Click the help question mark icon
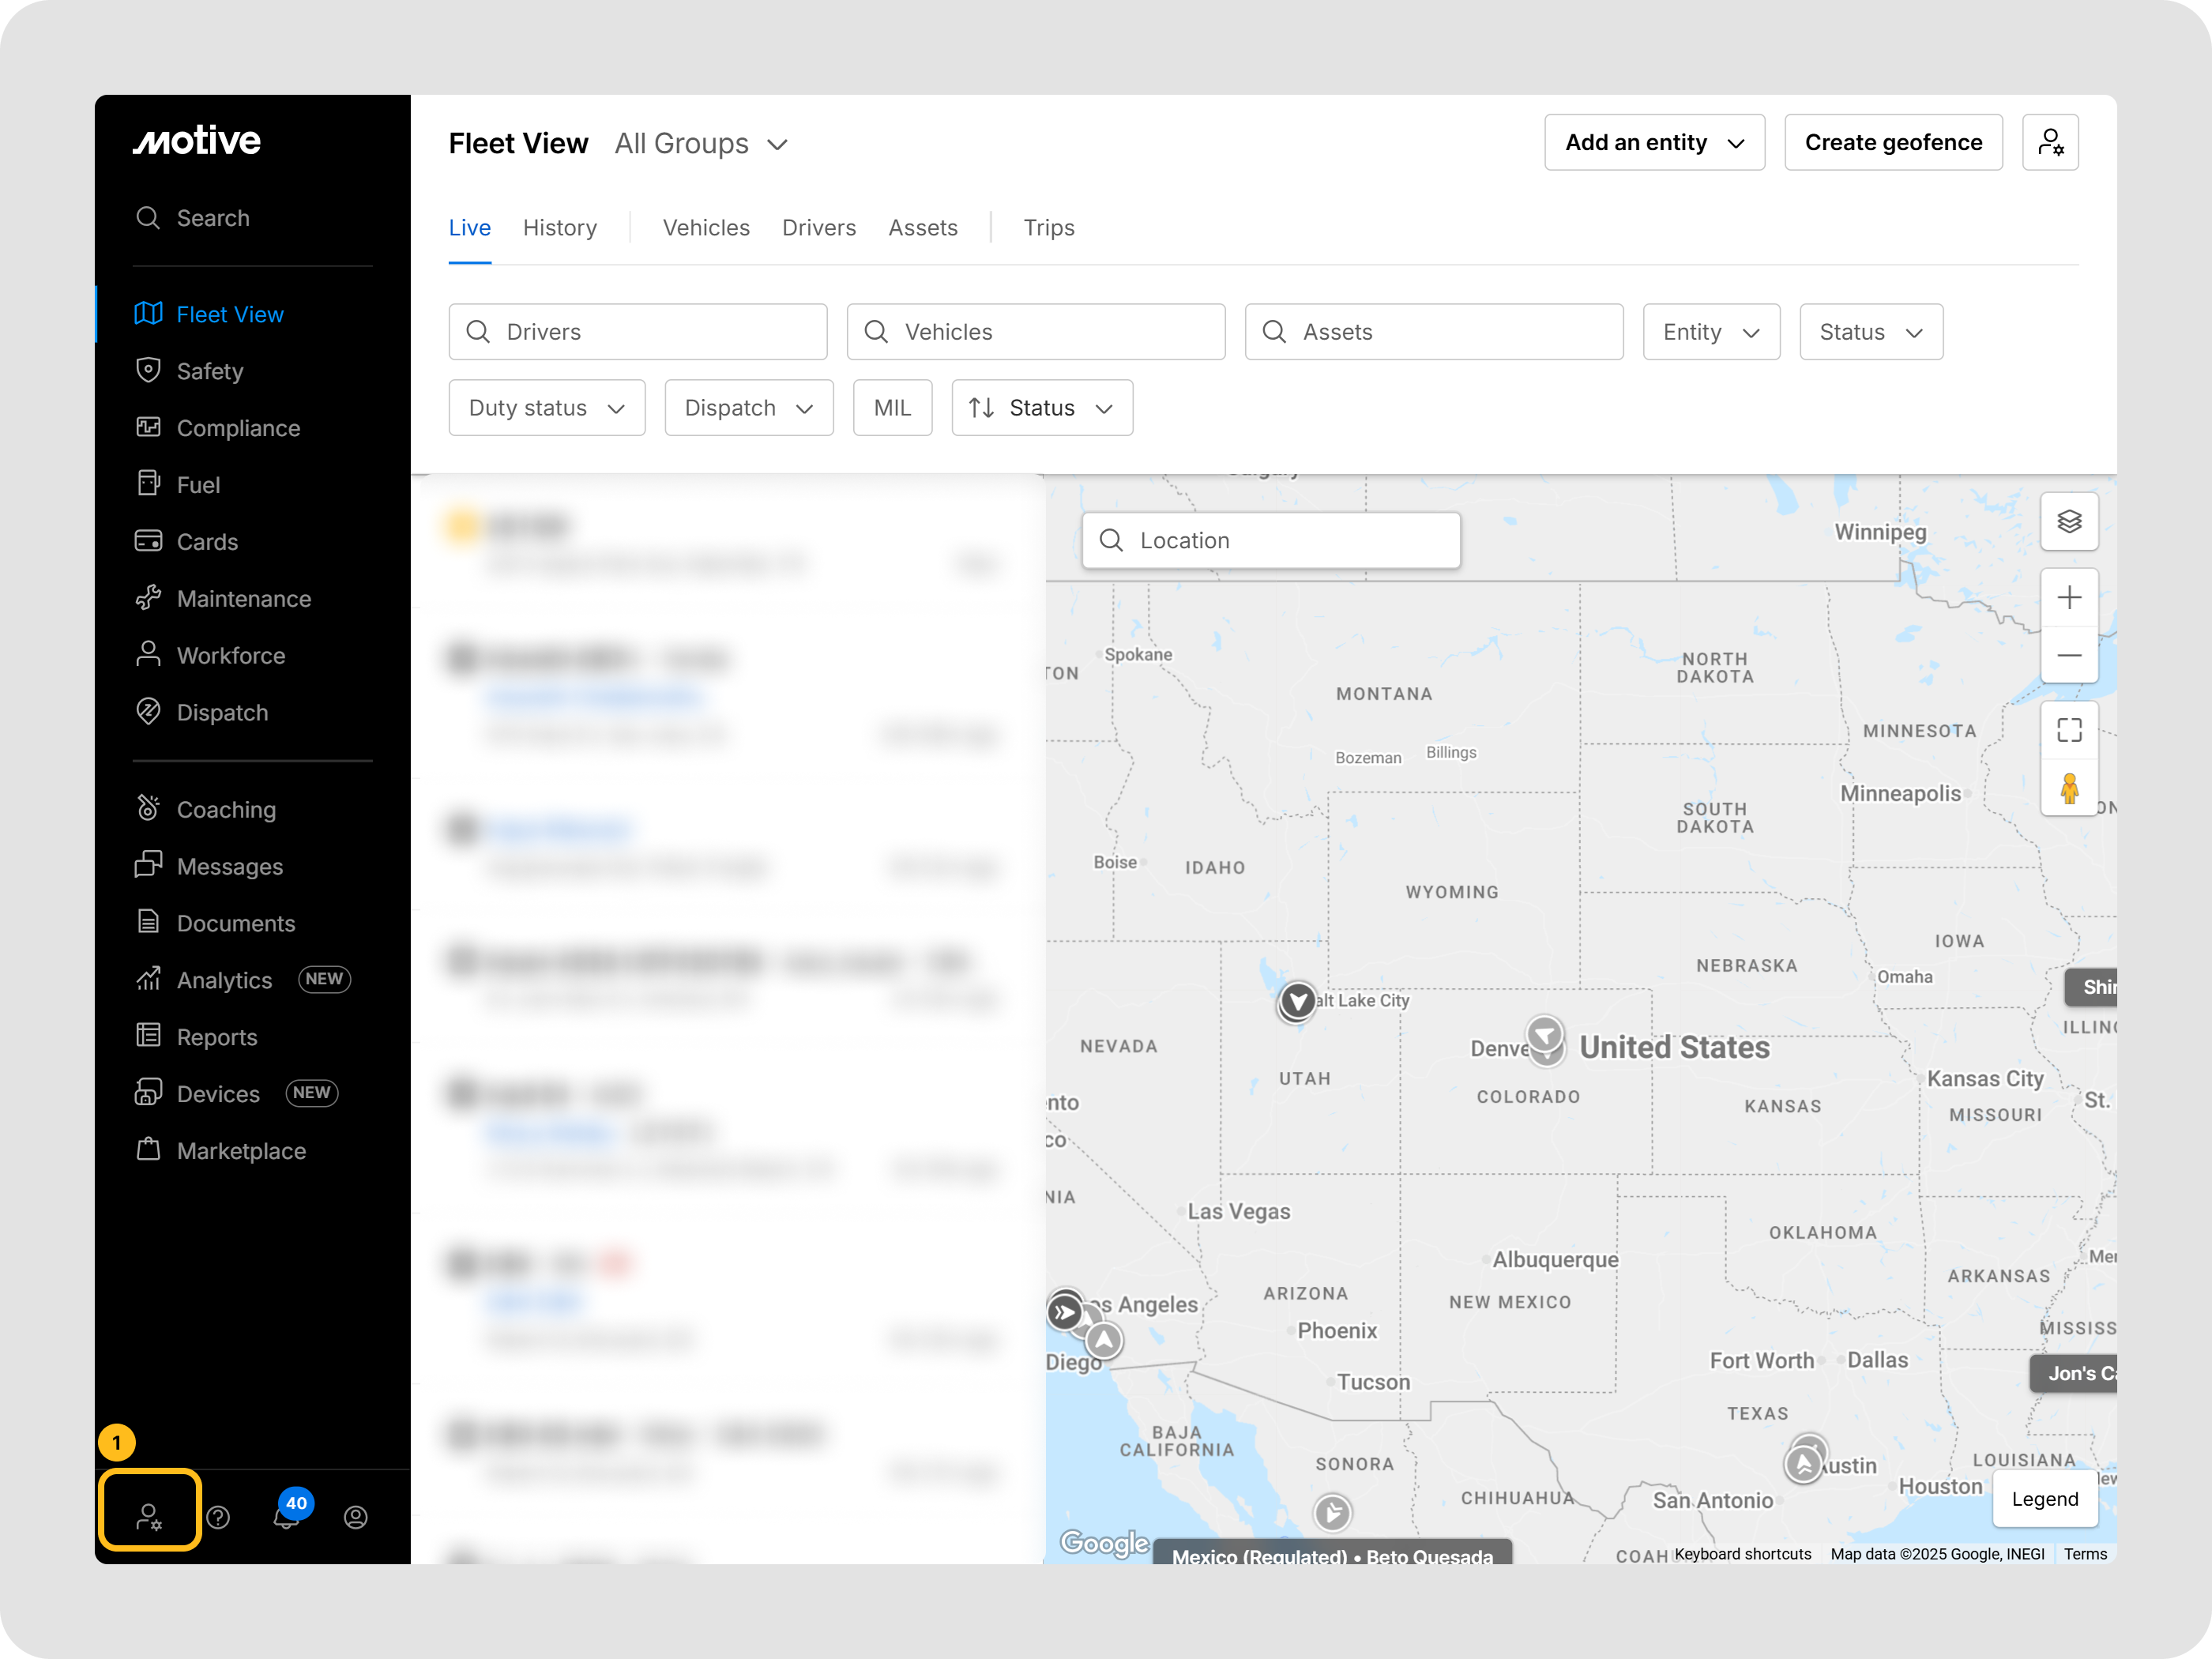 [218, 1517]
